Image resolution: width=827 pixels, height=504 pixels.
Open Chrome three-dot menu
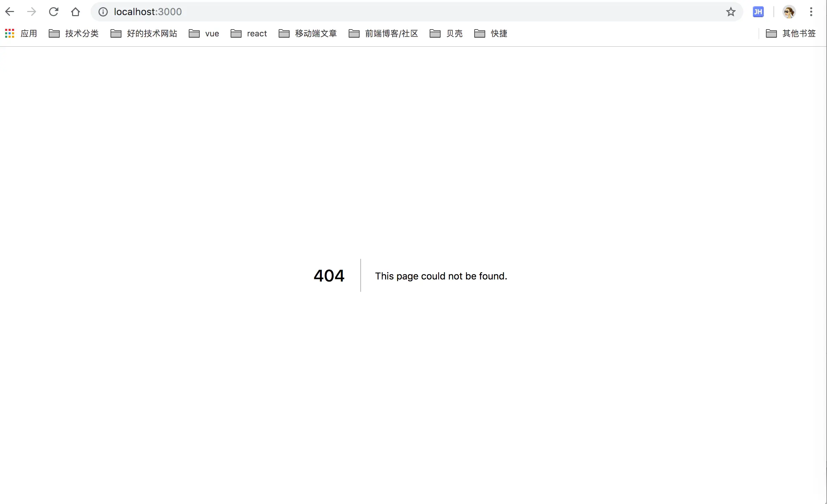pos(811,12)
